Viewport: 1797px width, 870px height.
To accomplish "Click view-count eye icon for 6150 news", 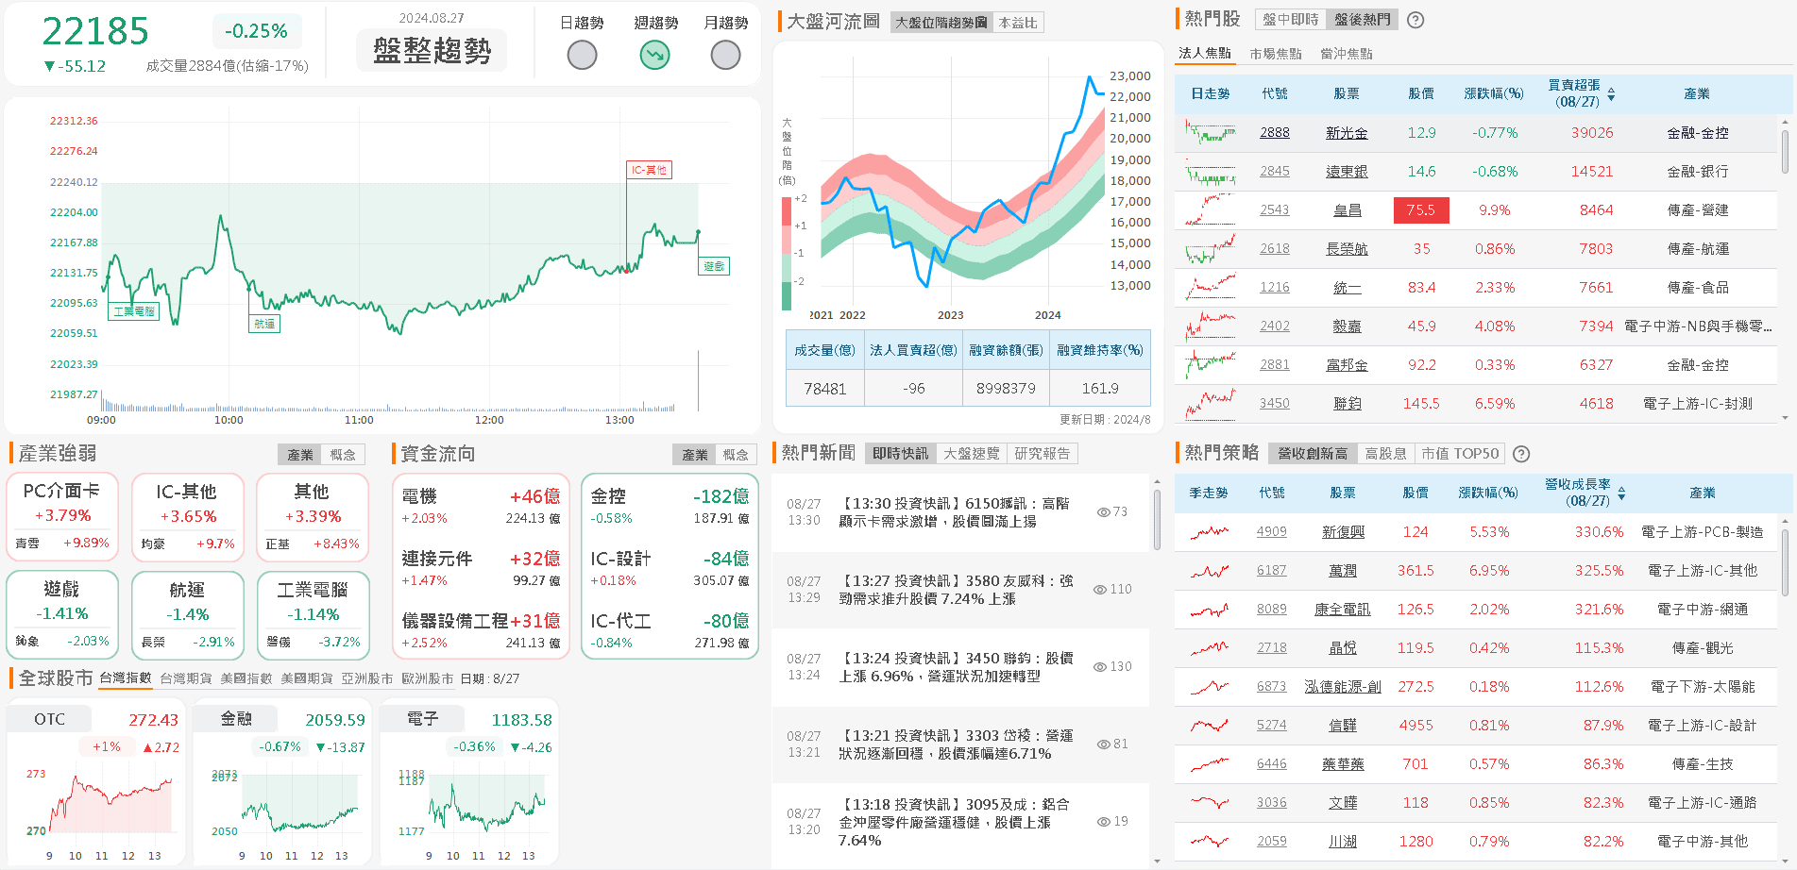I will pos(1103,512).
